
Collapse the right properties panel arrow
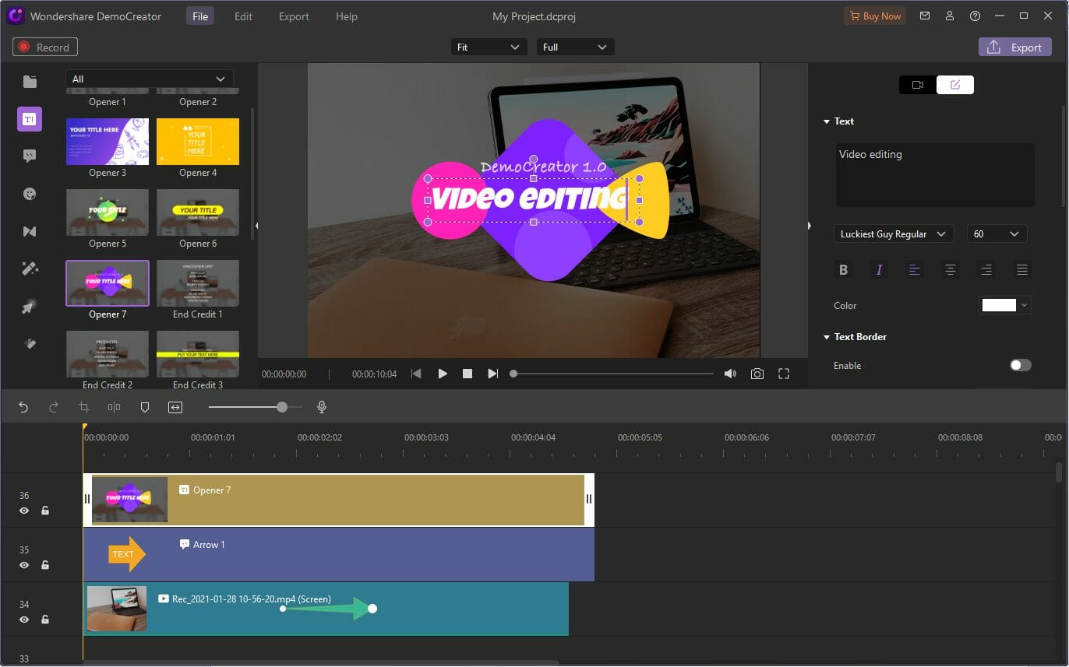tap(809, 226)
